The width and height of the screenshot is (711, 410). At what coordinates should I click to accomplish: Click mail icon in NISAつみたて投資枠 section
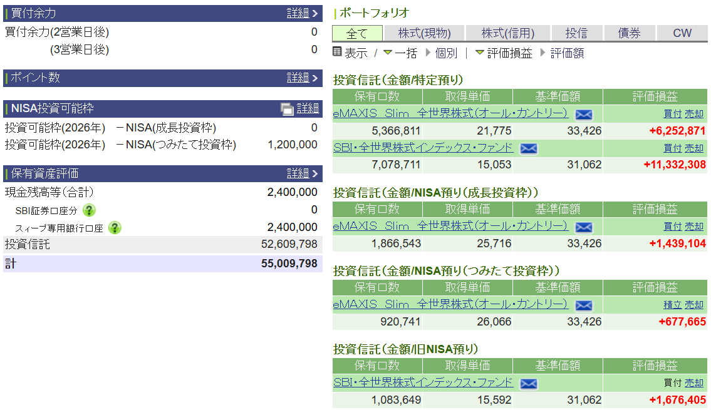click(584, 305)
